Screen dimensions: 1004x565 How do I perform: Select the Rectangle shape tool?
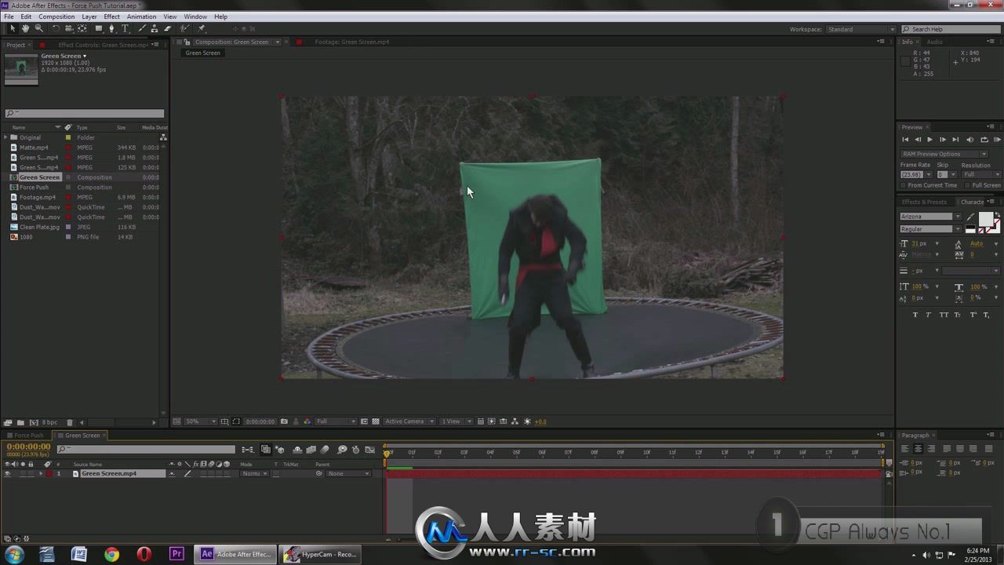coord(99,28)
